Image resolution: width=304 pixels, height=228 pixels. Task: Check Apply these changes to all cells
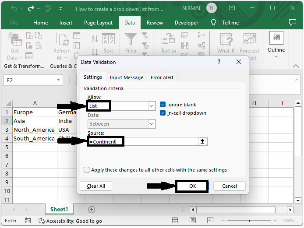point(86,170)
